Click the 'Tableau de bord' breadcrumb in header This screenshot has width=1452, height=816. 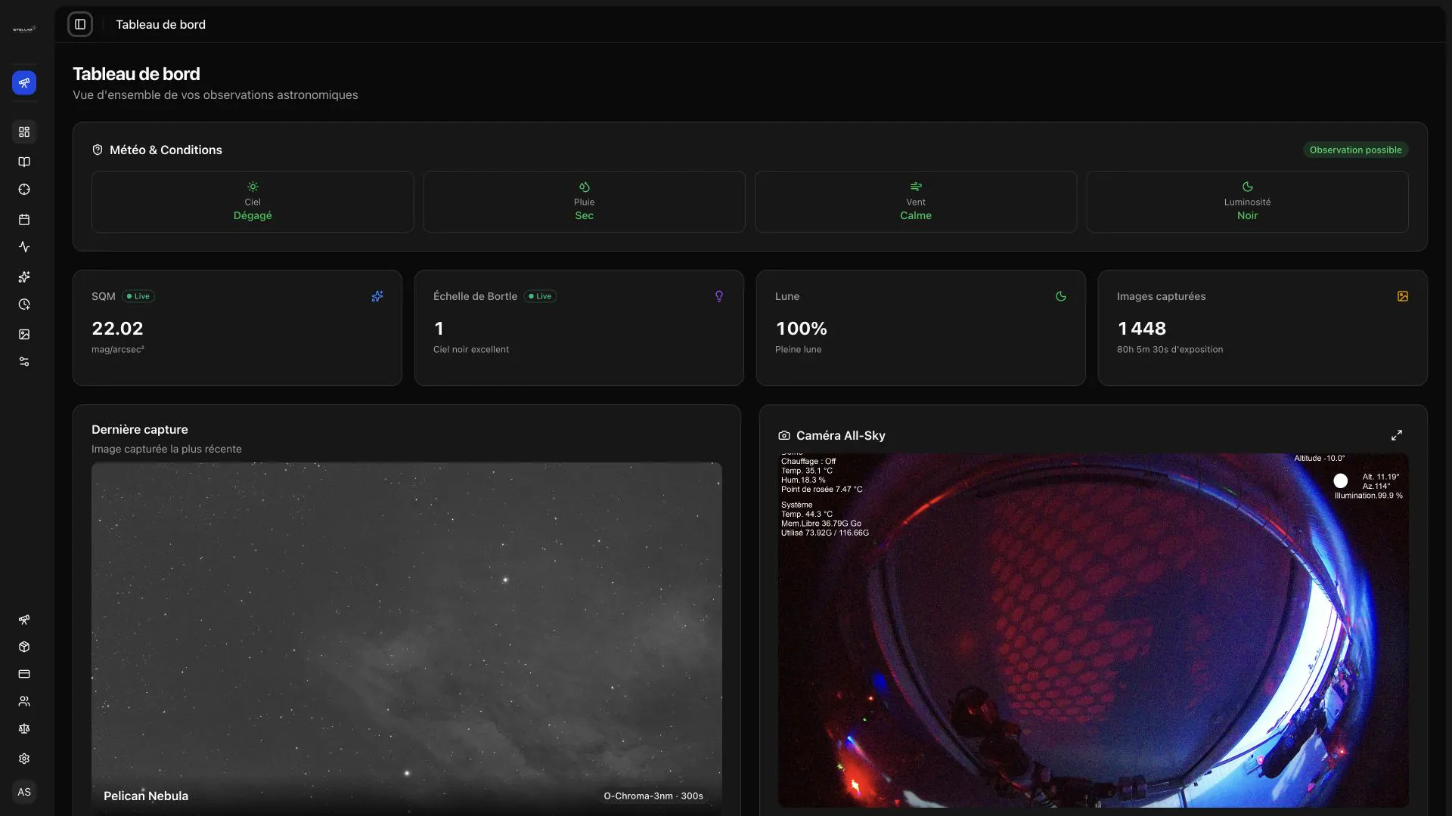click(160, 24)
